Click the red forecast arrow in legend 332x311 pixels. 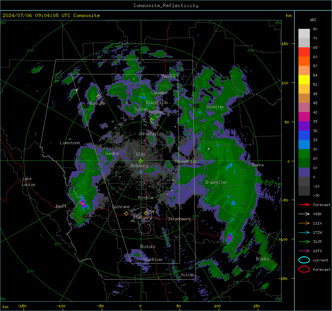tap(304, 204)
